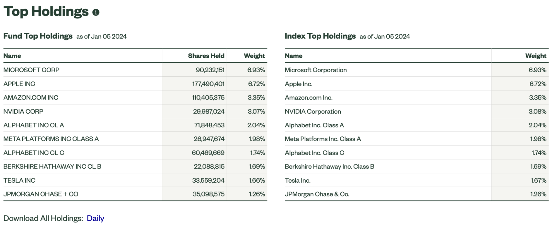Select META PLATFORMS INC CLASS A row
The image size is (557, 247).
pyautogui.click(x=51, y=139)
